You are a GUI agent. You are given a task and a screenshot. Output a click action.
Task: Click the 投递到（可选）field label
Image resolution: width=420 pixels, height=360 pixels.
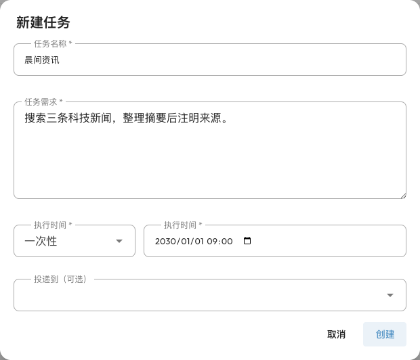60,279
